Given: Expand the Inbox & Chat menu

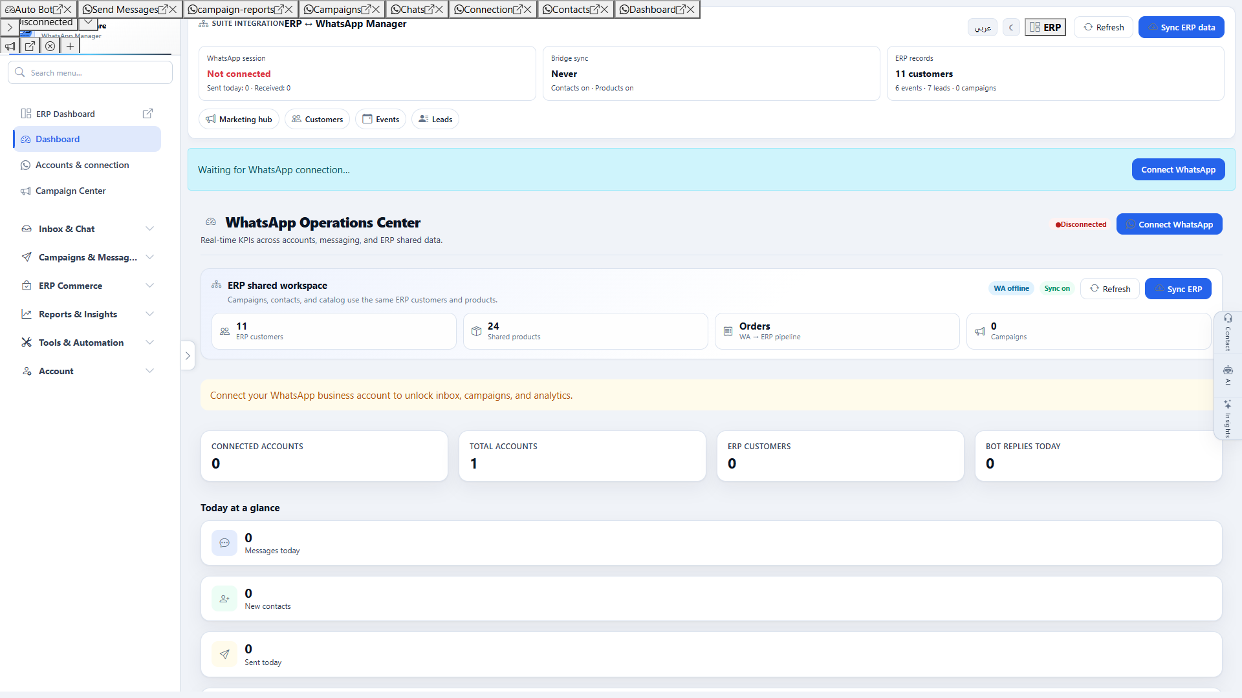Looking at the screenshot, I should (87, 229).
